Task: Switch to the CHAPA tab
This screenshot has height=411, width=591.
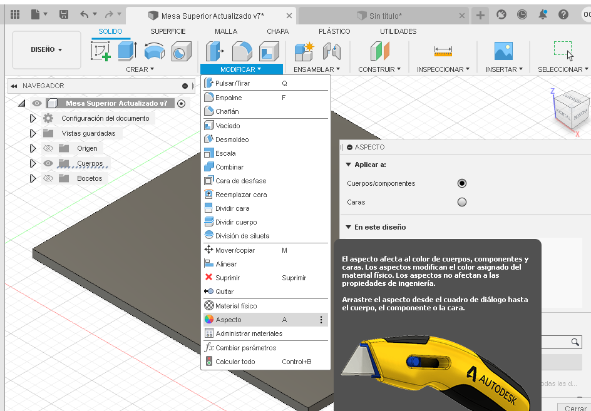Action: [278, 31]
